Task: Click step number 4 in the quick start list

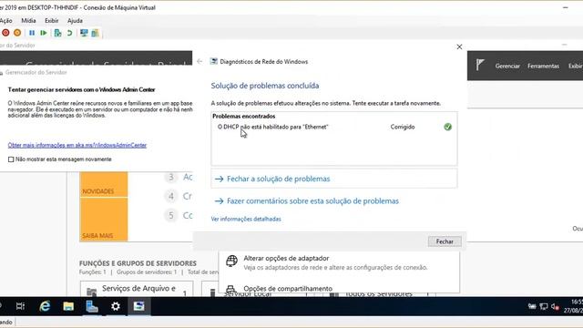Action: [171, 196]
